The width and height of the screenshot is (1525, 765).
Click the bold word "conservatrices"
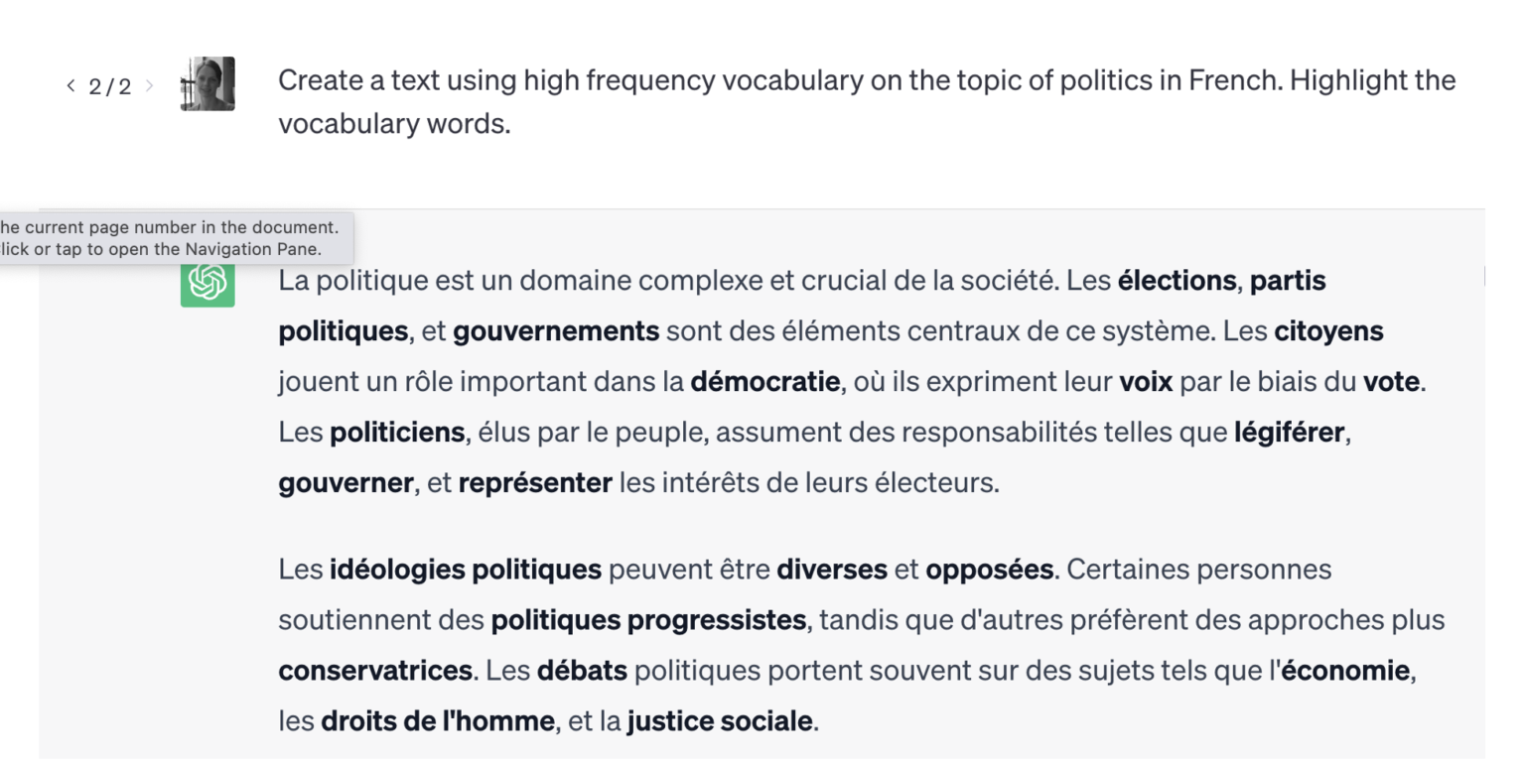pyautogui.click(x=375, y=671)
